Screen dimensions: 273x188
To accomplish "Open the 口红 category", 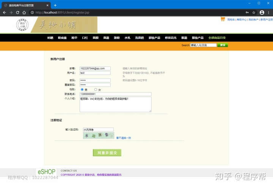I will coord(85,38).
